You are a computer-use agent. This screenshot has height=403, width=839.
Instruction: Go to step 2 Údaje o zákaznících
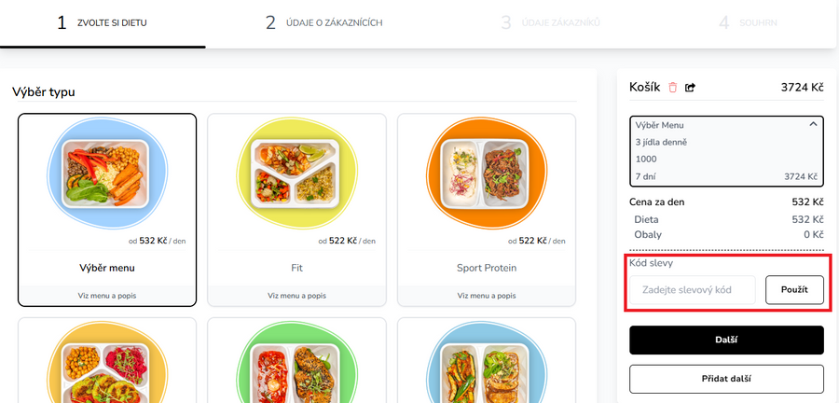[x=323, y=22]
